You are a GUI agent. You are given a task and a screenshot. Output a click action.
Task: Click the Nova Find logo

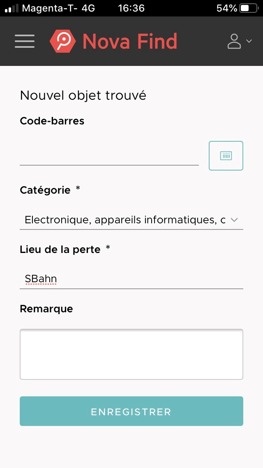pyautogui.click(x=113, y=41)
